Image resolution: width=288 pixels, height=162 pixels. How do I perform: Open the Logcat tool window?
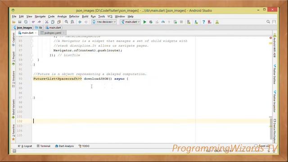(25, 146)
